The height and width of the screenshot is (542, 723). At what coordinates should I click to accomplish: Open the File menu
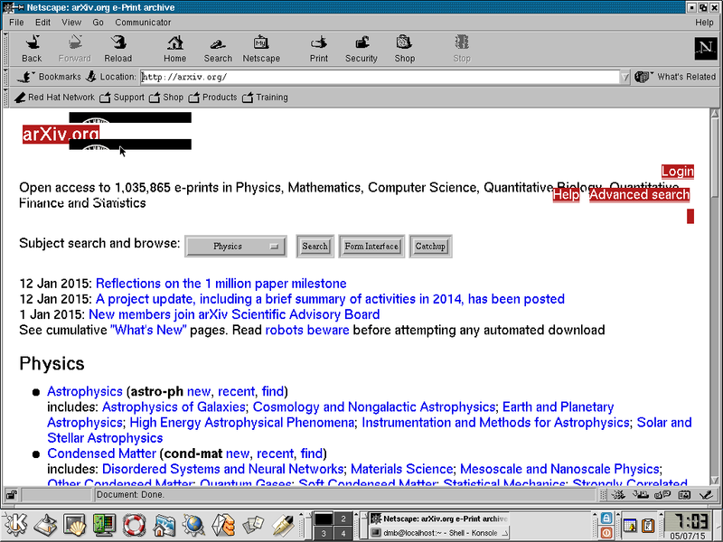point(16,22)
